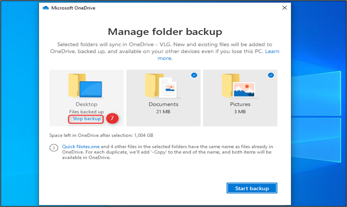Click Stop backup under Desktop

click(x=87, y=119)
